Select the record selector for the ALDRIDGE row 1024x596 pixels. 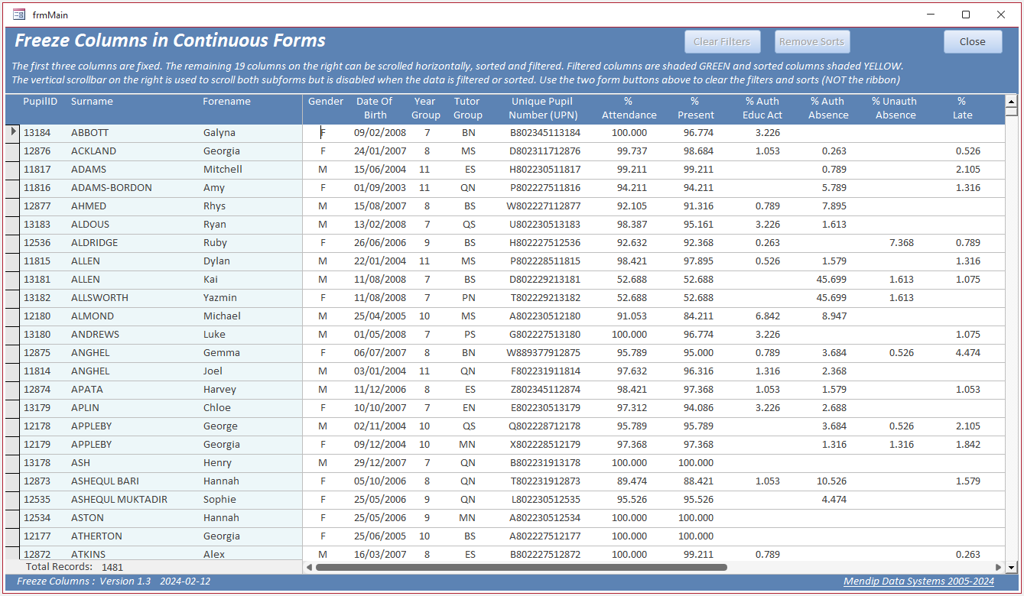tap(13, 243)
